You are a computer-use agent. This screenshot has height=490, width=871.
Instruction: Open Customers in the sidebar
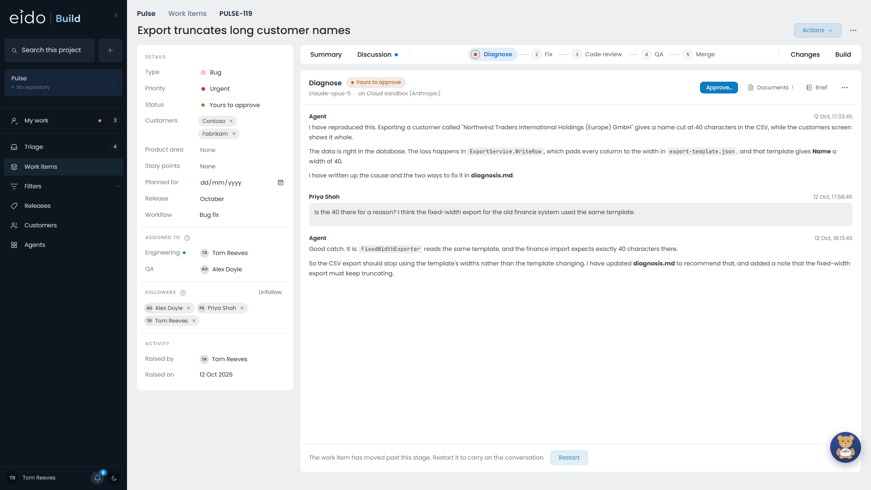tap(64, 225)
